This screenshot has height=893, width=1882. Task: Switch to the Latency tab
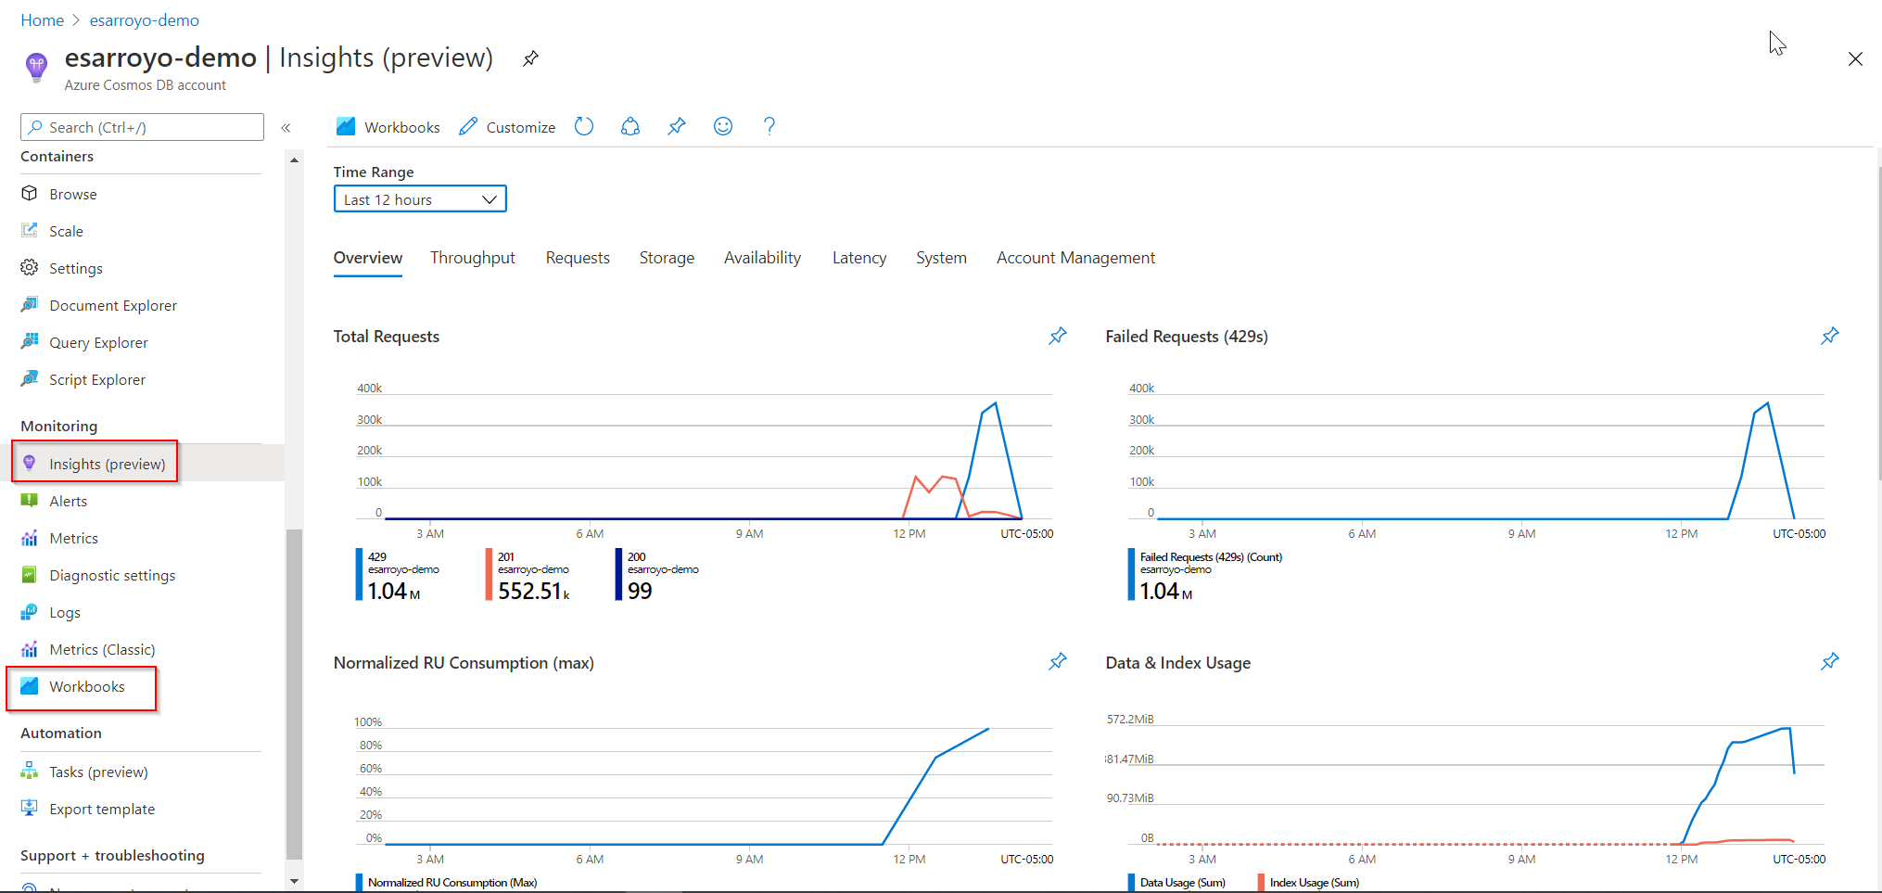coord(858,258)
